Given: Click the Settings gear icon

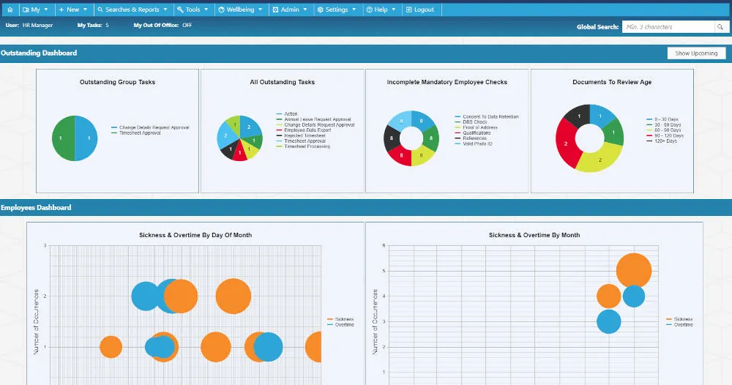Looking at the screenshot, I should pos(321,10).
